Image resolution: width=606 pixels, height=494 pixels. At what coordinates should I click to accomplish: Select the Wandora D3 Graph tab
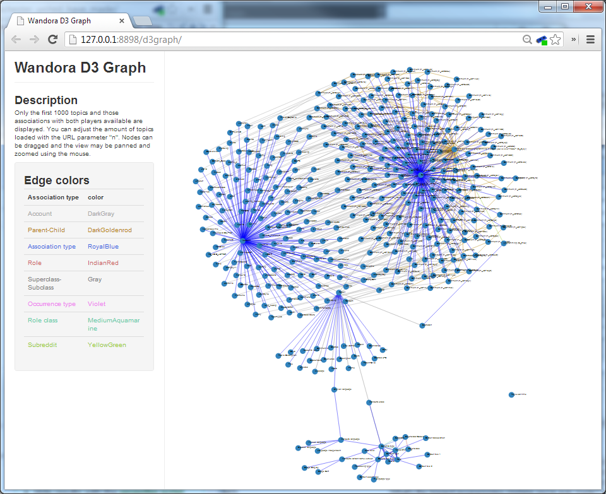(x=63, y=21)
